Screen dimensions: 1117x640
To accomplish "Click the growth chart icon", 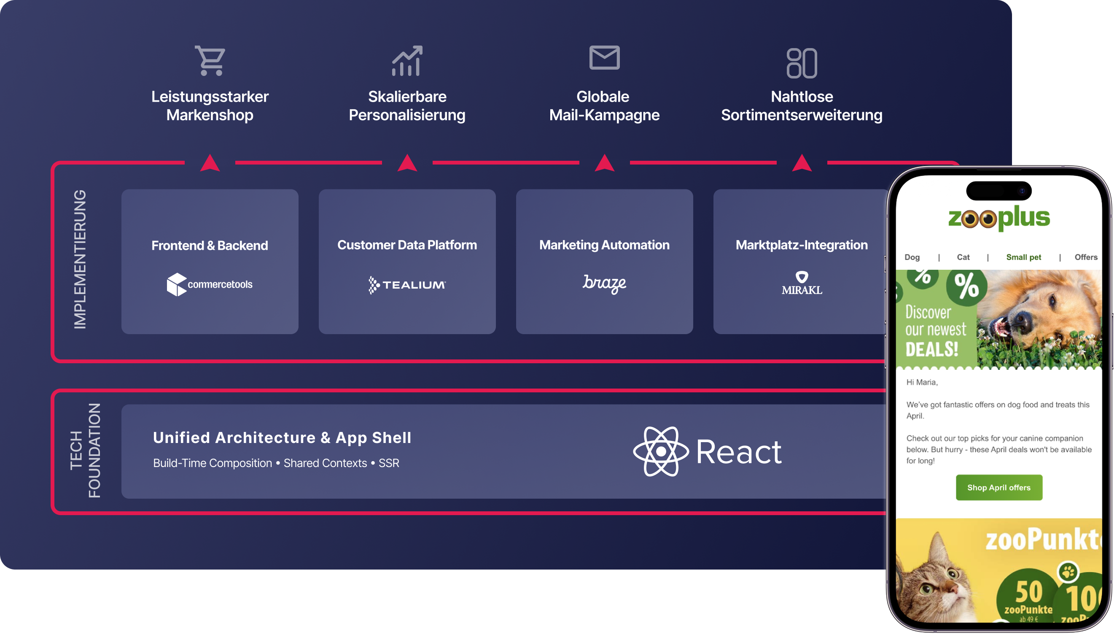I will [x=407, y=61].
